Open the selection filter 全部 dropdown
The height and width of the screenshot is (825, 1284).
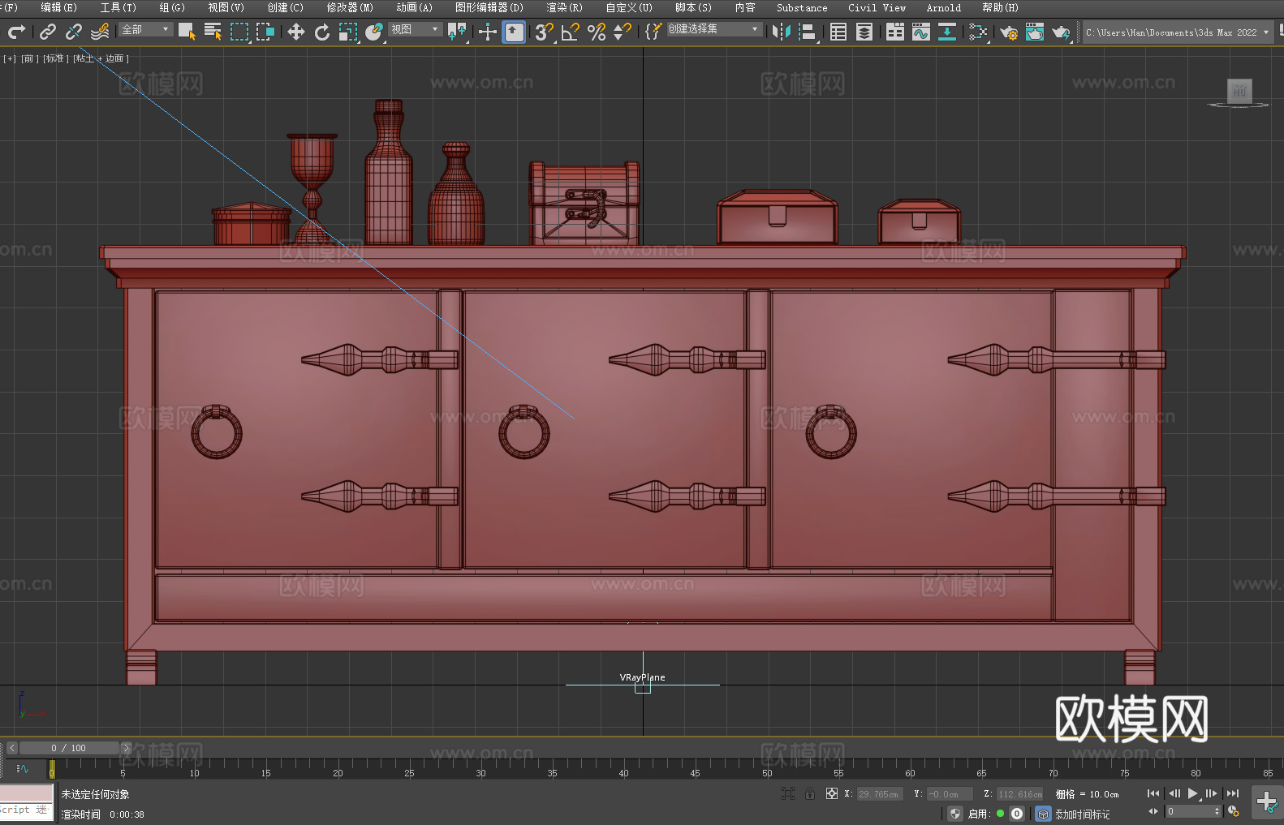pos(145,29)
